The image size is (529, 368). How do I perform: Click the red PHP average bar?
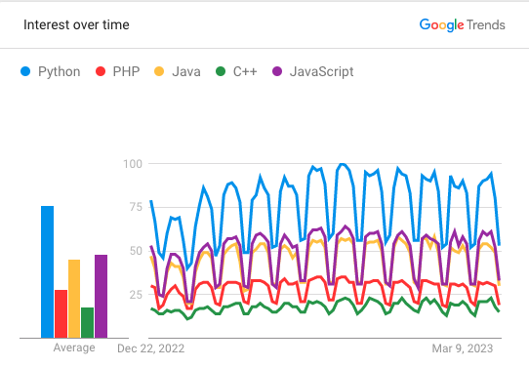click(x=61, y=313)
